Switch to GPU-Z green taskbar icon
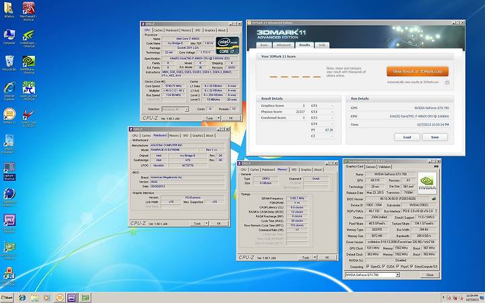Viewport: 485px width, 303px height. (86, 298)
